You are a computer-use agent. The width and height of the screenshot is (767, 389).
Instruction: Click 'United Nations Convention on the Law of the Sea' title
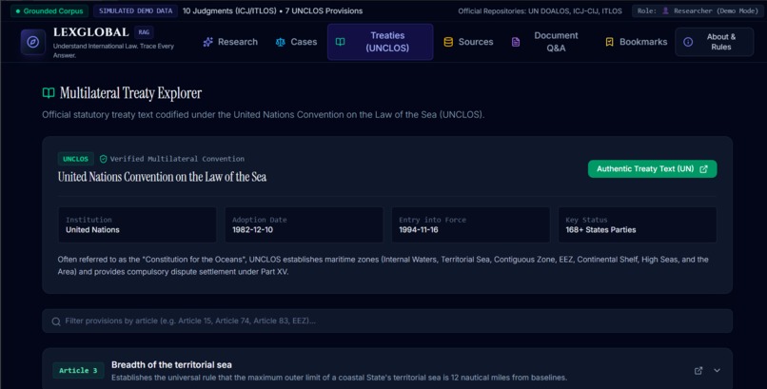tap(162, 177)
